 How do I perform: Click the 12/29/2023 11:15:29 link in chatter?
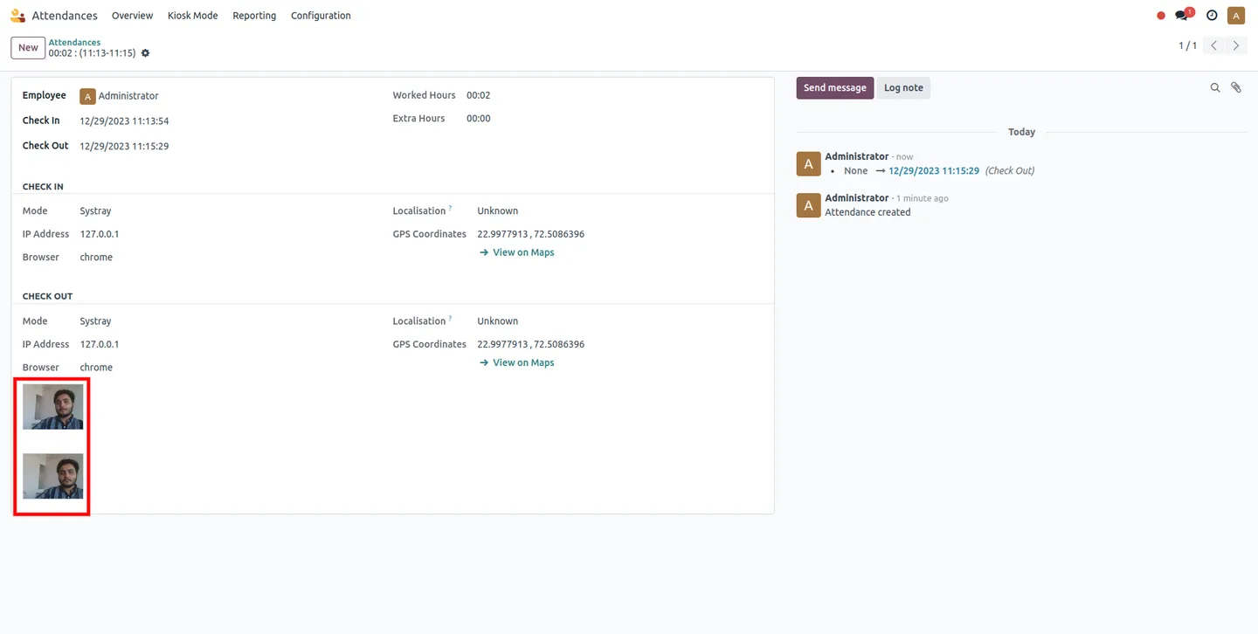(933, 170)
